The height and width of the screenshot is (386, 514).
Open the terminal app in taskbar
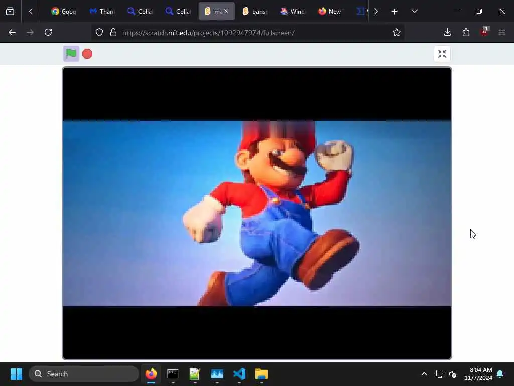coord(173,374)
